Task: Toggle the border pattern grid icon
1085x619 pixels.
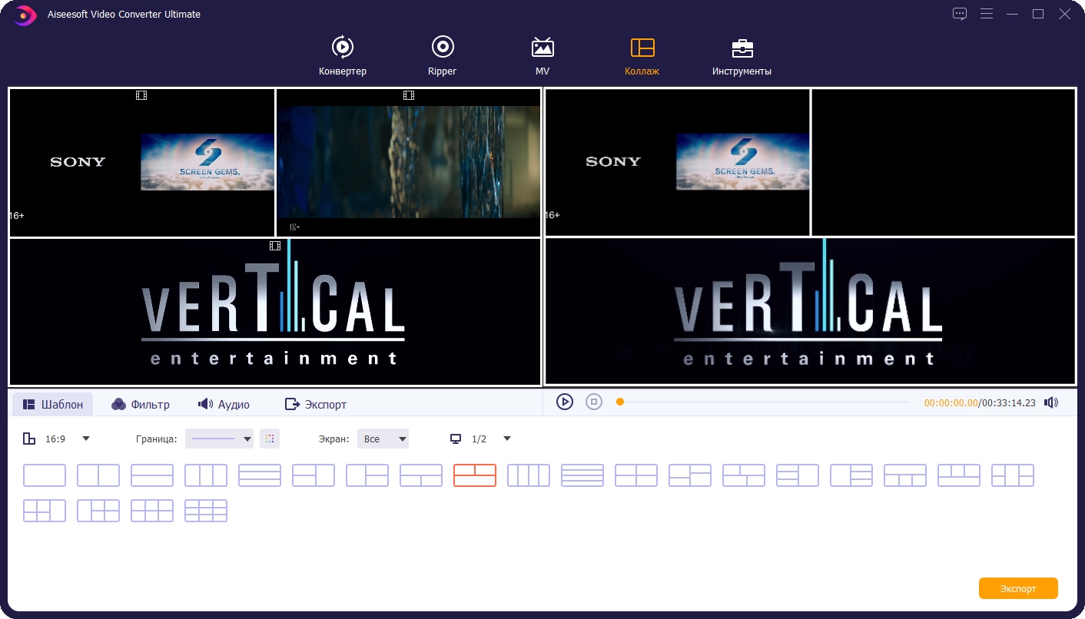Action: (x=269, y=439)
